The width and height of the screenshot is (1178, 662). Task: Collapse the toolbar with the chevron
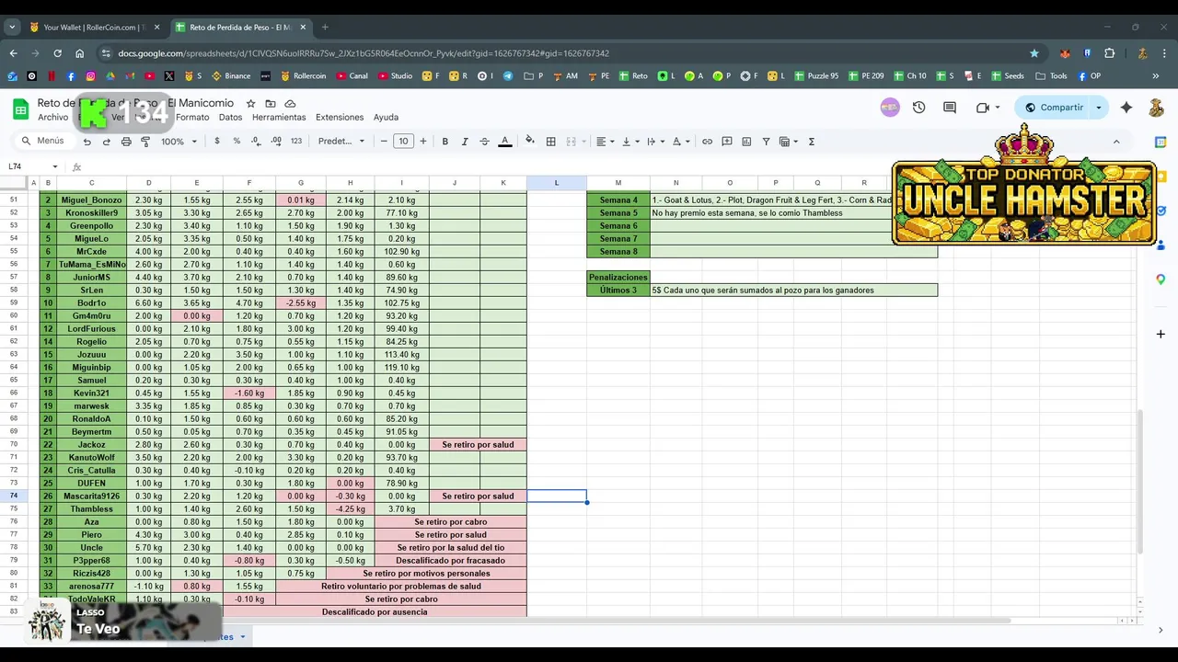tap(1116, 142)
